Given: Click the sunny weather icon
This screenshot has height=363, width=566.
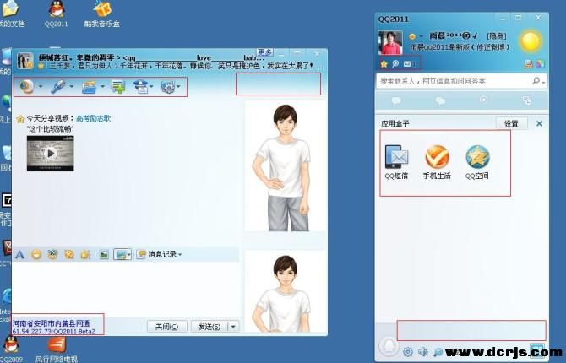Looking at the screenshot, I should point(531,41).
